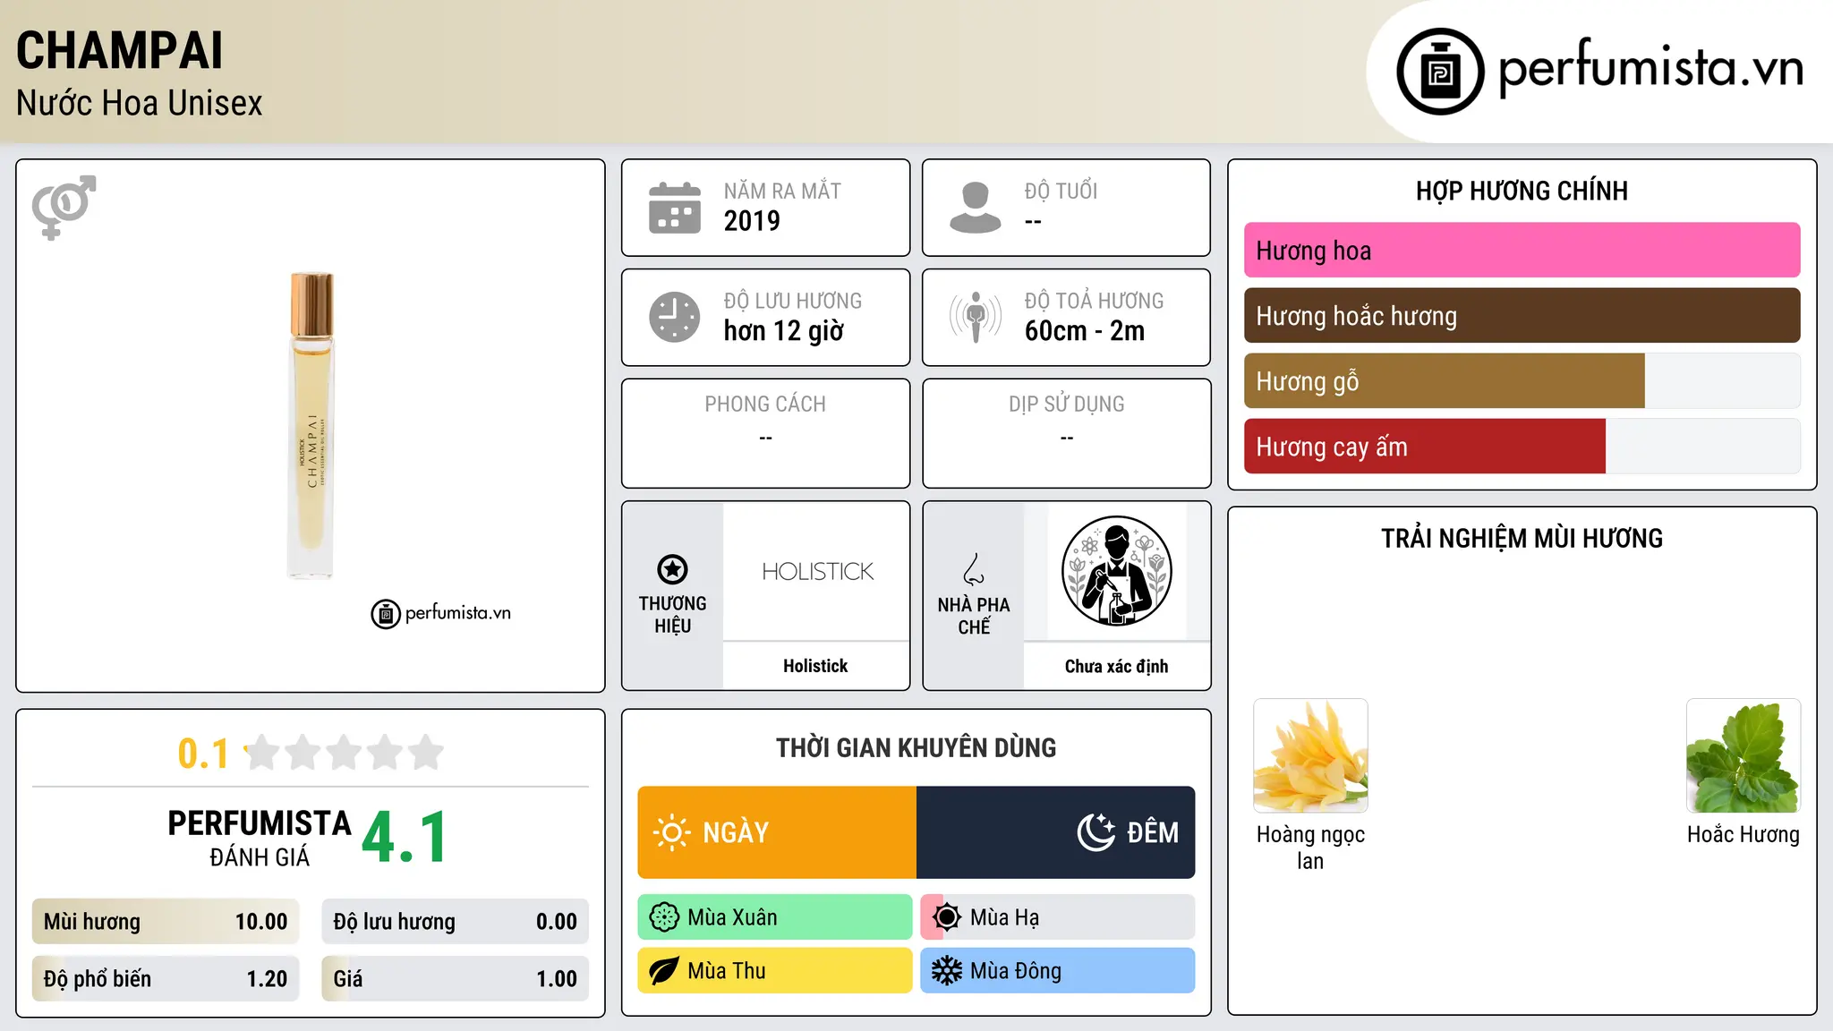This screenshot has height=1031, width=1833.
Task: Click the unisex gender symbol icon
Action: pos(64,207)
